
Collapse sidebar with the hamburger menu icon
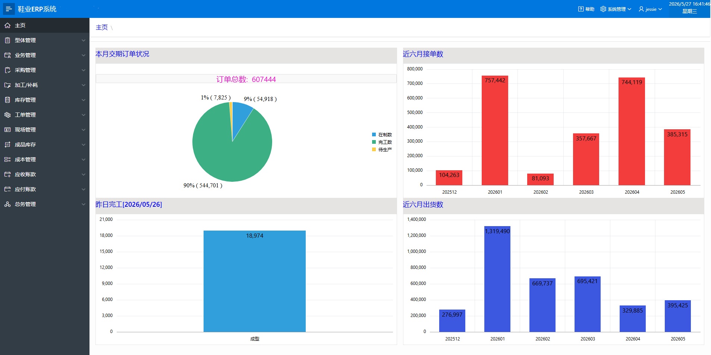pyautogui.click(x=9, y=9)
